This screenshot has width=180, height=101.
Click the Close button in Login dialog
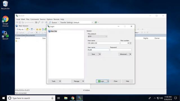point(116,81)
